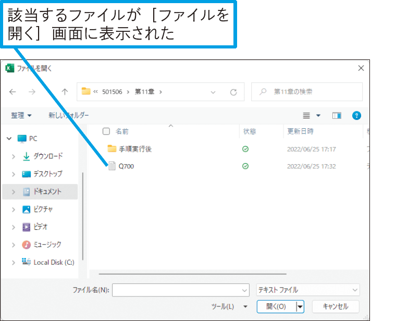Click the breadcrumb overflow chevron «
This screenshot has width=408, height=321.
(95, 92)
